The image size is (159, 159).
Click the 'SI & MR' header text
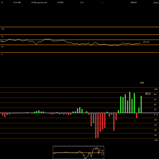[x=17, y=3]
